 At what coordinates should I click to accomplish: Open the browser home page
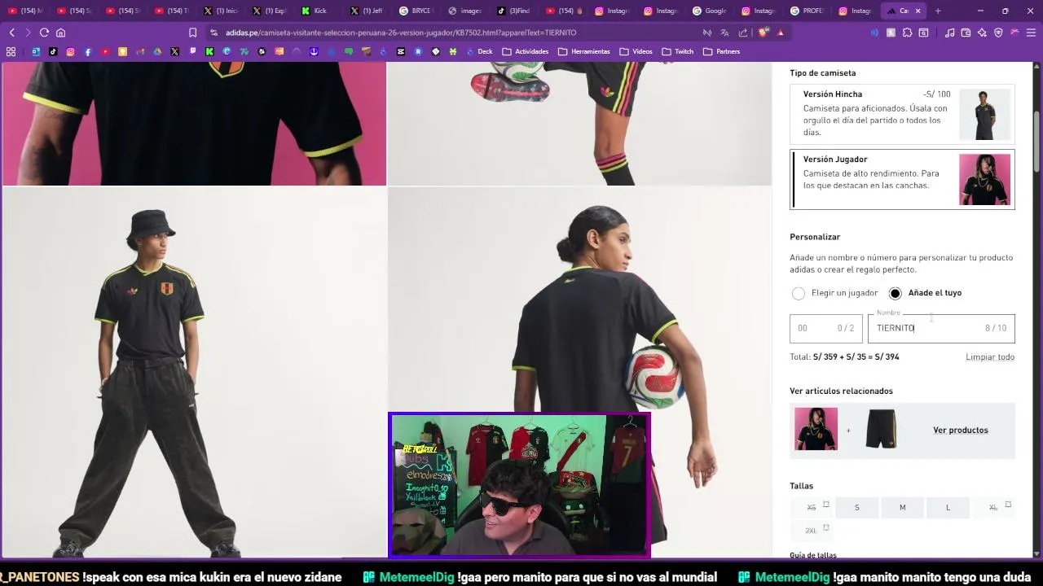[60, 33]
